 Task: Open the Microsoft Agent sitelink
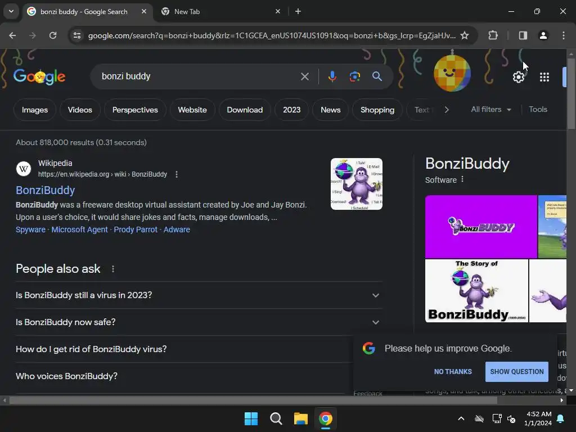tap(79, 229)
